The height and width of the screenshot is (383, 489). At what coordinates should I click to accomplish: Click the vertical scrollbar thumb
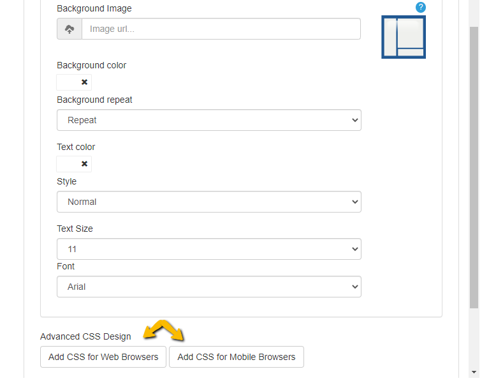[x=474, y=166]
